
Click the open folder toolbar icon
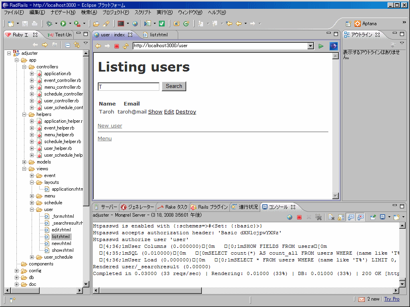click(x=96, y=24)
